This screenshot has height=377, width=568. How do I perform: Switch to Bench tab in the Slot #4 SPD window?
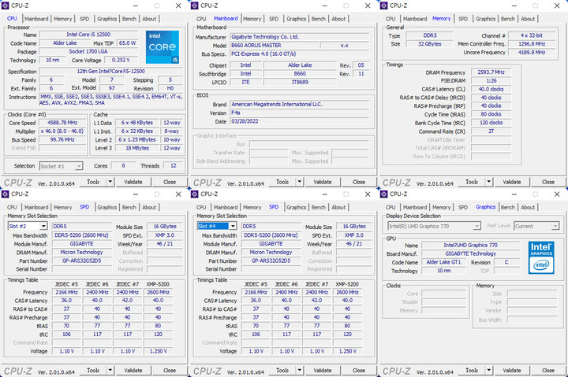pos(319,208)
